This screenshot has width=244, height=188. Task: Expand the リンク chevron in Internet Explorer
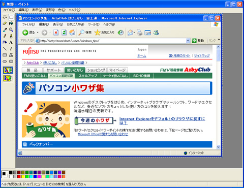coord(219,40)
